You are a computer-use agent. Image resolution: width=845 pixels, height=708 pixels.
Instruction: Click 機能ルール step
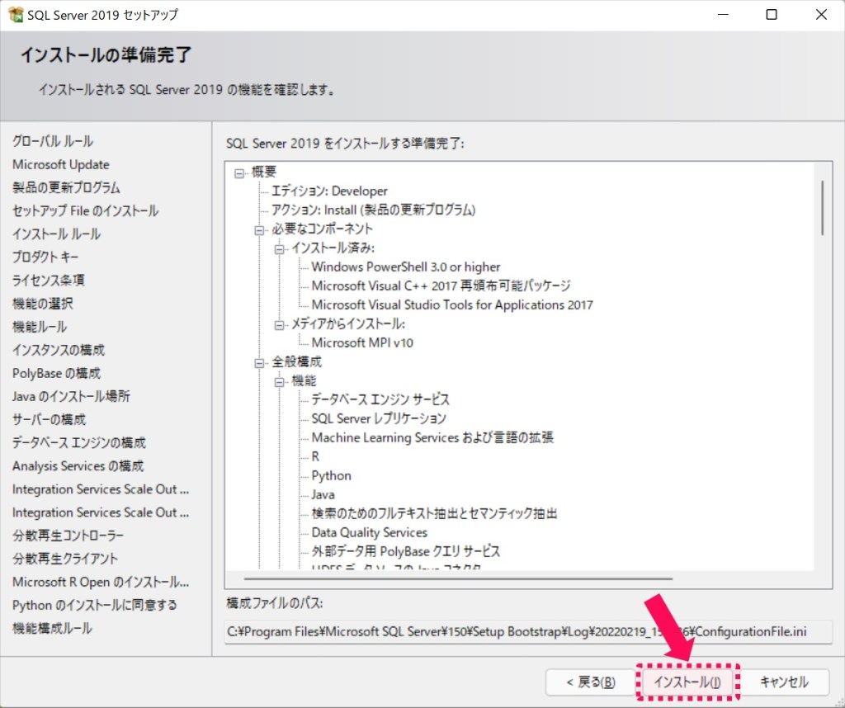click(x=40, y=327)
